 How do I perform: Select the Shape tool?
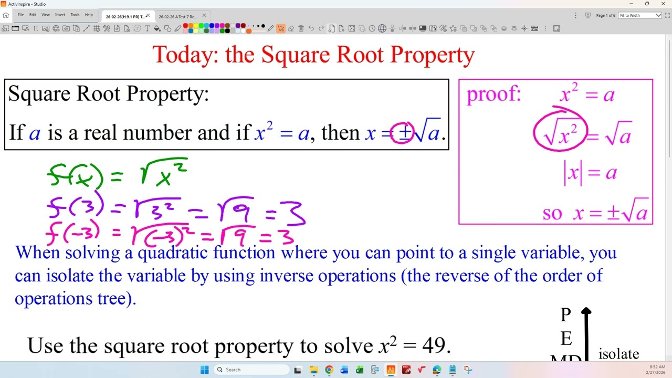[x=167, y=28]
